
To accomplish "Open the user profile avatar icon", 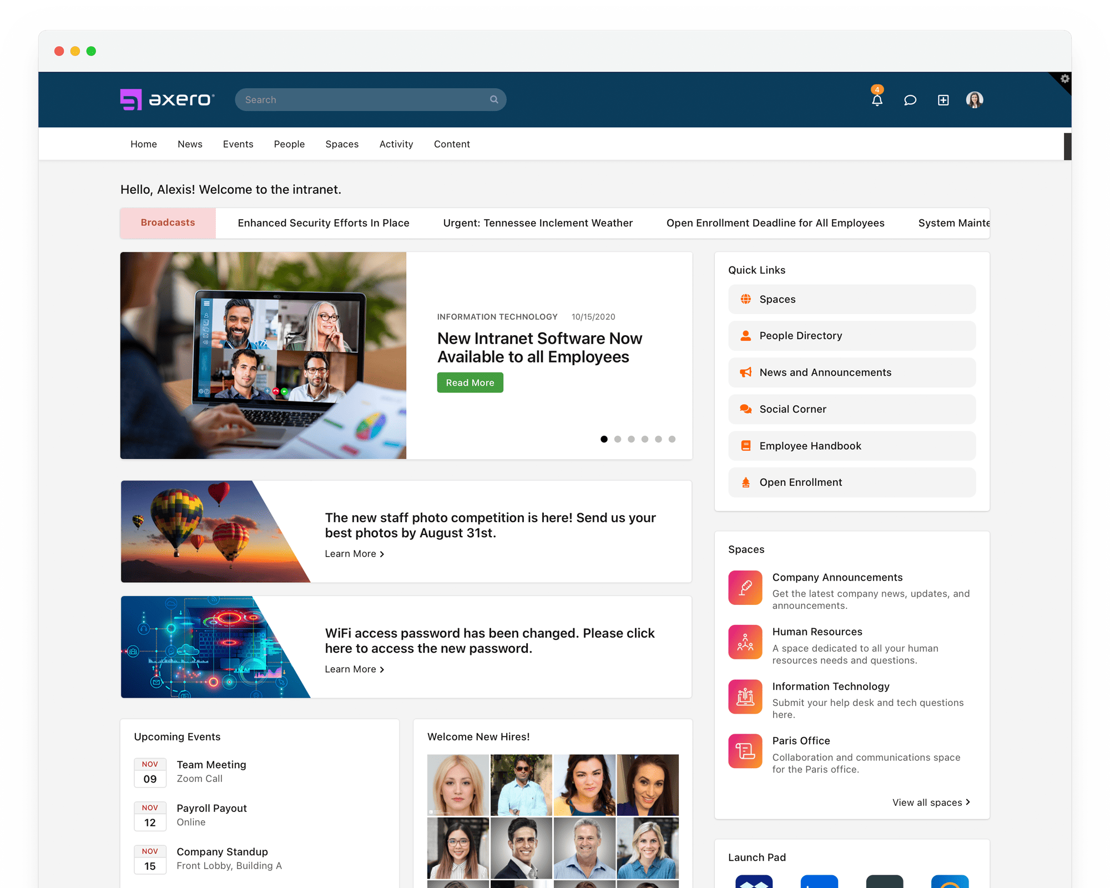I will pyautogui.click(x=975, y=100).
